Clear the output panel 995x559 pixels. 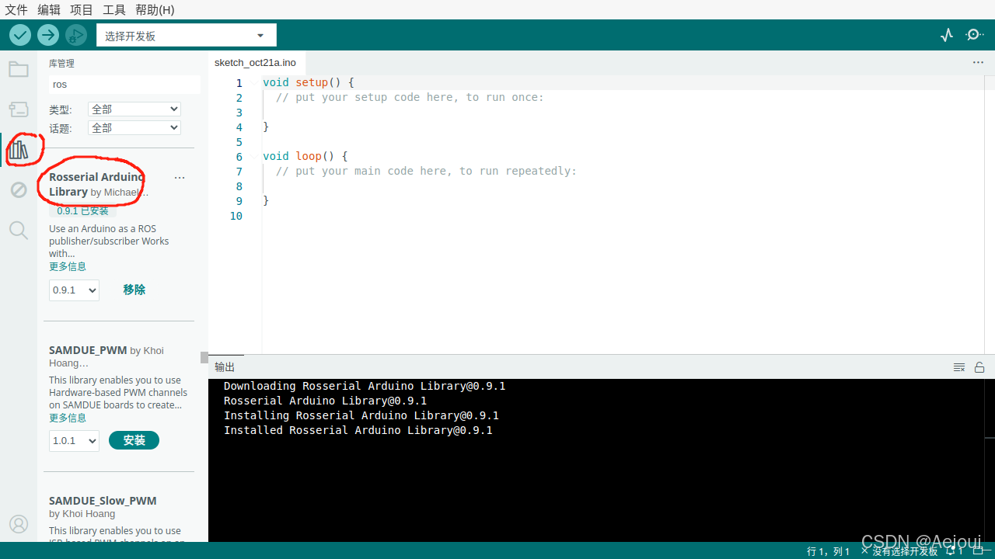pyautogui.click(x=959, y=367)
